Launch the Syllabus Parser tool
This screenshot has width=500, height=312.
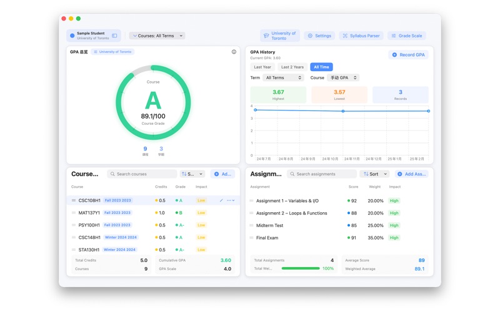[x=361, y=36]
